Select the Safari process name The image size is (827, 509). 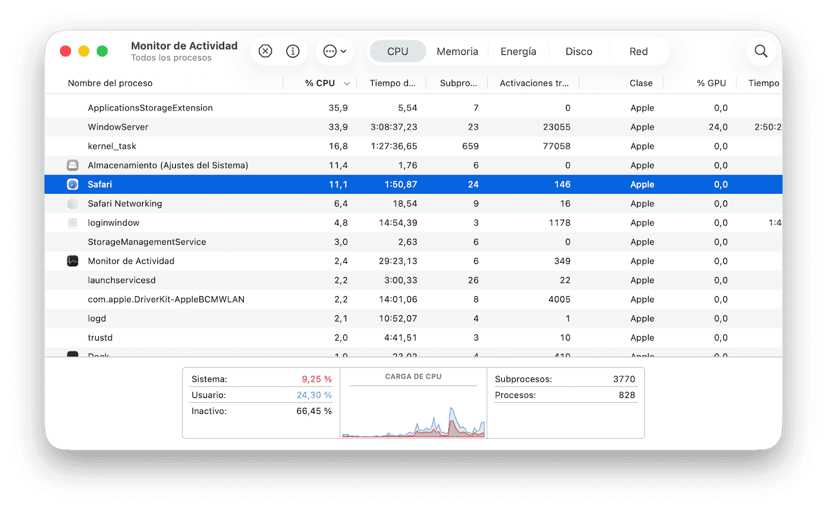[100, 184]
